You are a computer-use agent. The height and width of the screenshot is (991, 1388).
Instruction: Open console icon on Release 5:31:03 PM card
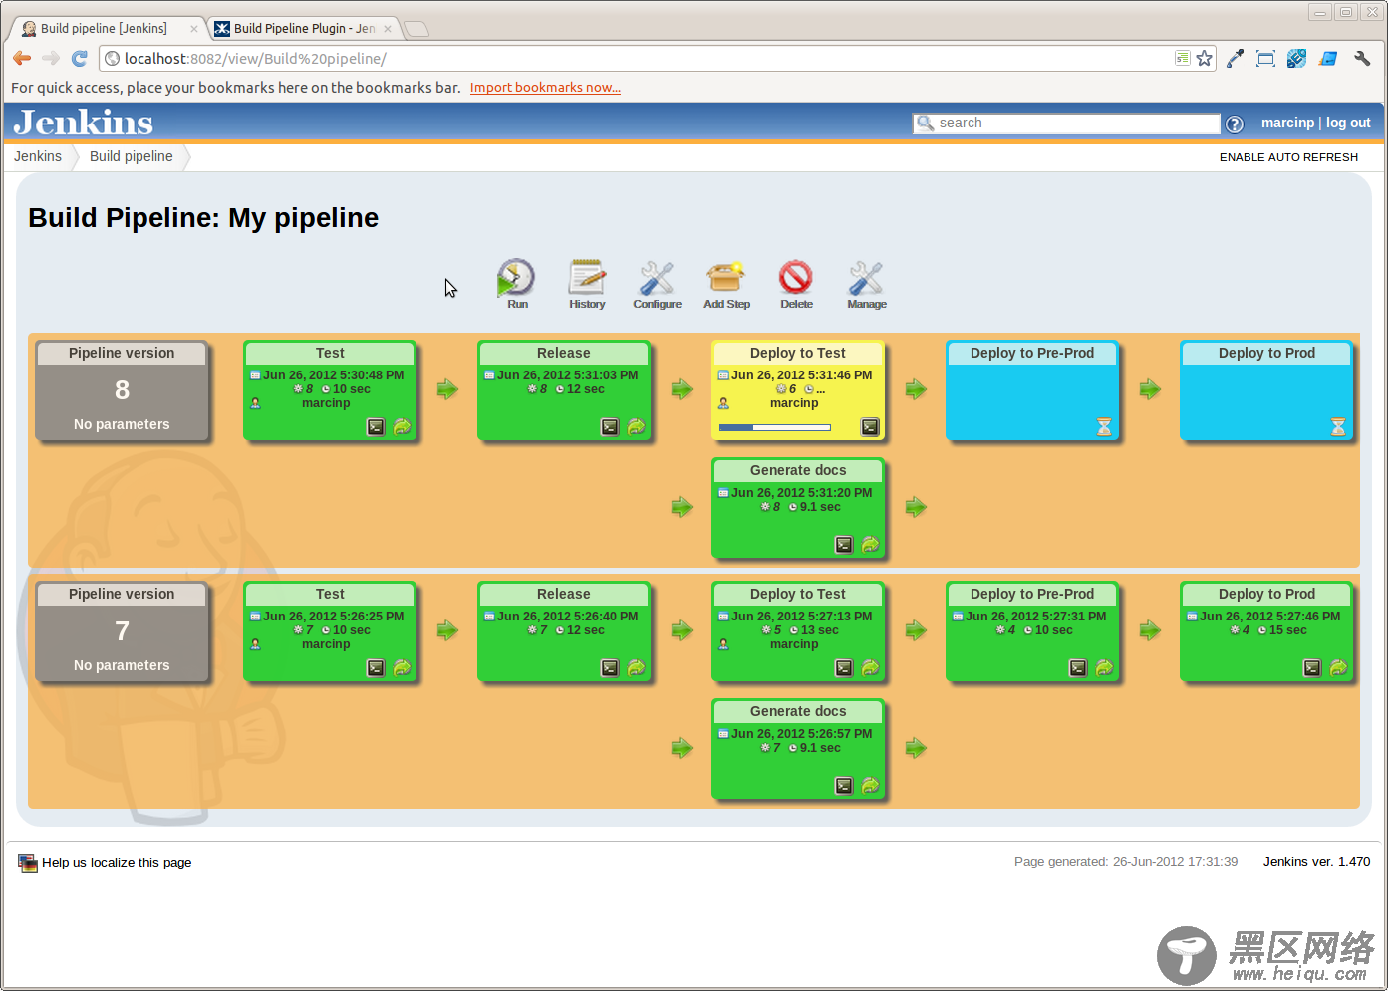tap(610, 427)
